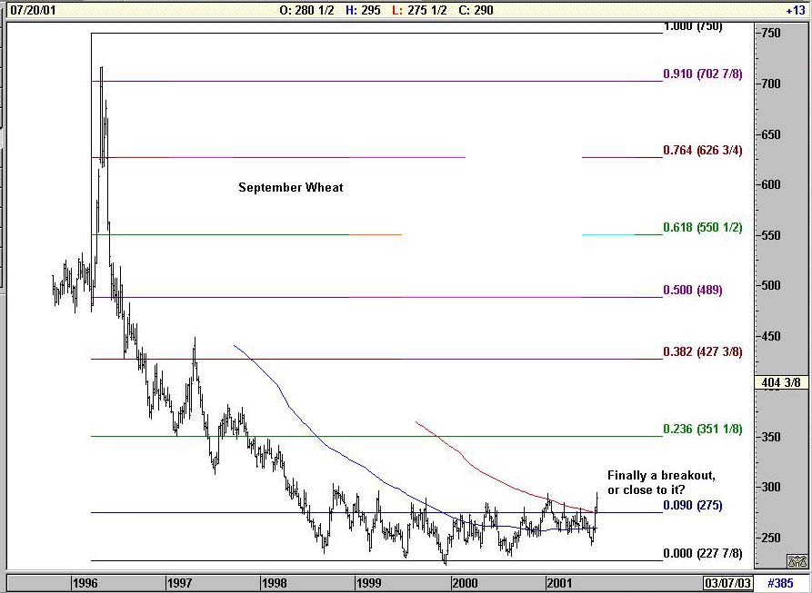
Task: Click the close value 290
Action: pos(483,10)
